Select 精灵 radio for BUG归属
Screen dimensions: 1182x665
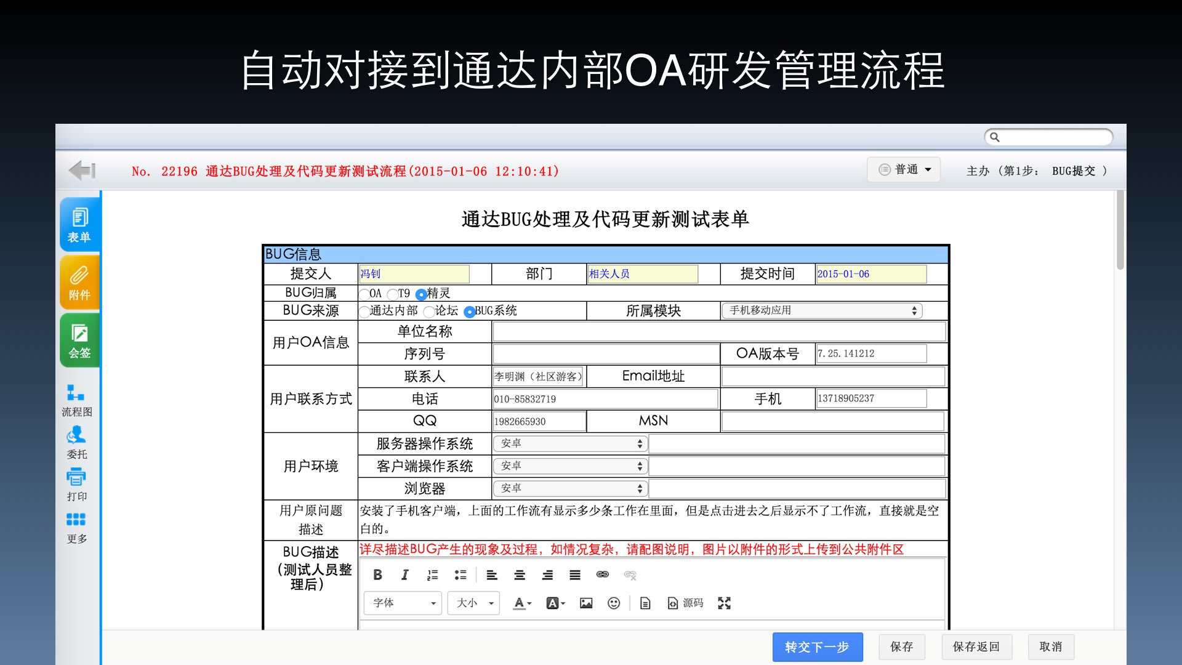pos(421,294)
